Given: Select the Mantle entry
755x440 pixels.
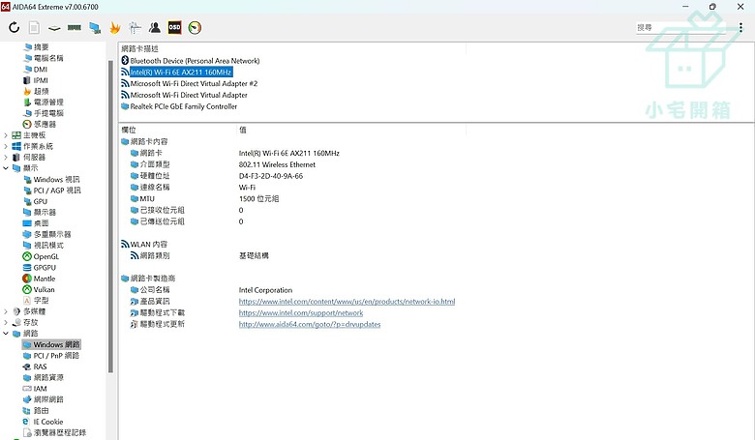Looking at the screenshot, I should (39, 279).
